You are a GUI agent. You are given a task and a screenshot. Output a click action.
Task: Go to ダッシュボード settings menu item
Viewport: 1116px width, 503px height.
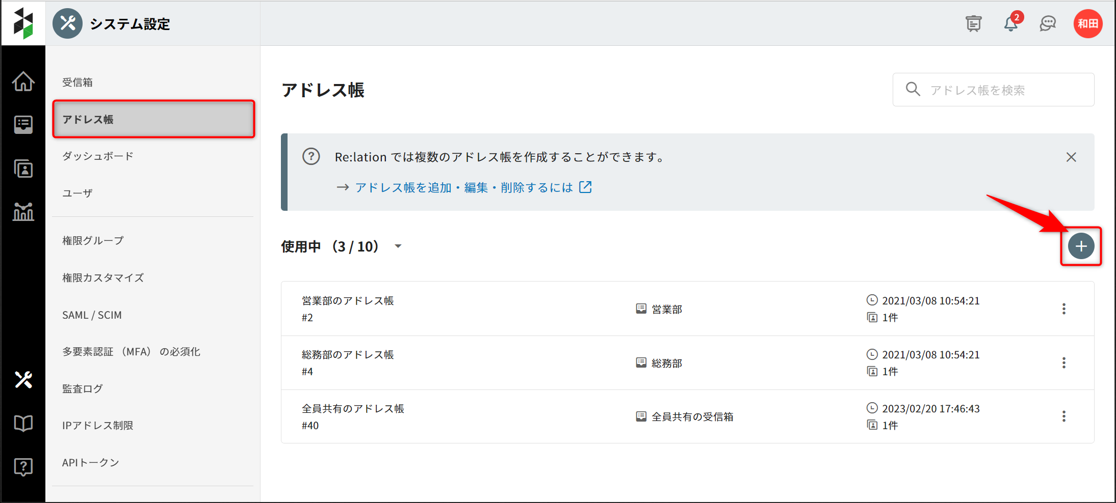(x=98, y=156)
